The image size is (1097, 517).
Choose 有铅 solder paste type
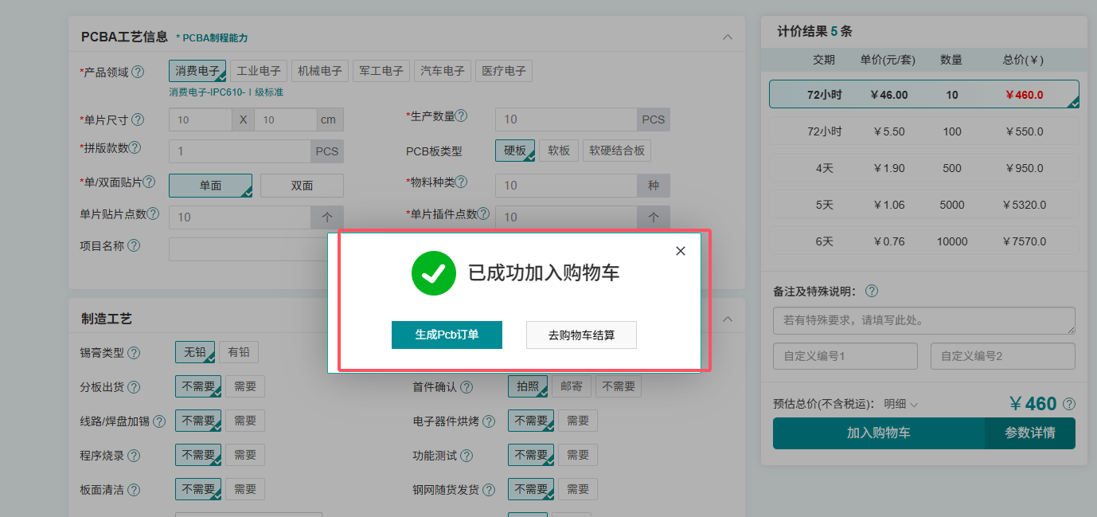pyautogui.click(x=239, y=352)
